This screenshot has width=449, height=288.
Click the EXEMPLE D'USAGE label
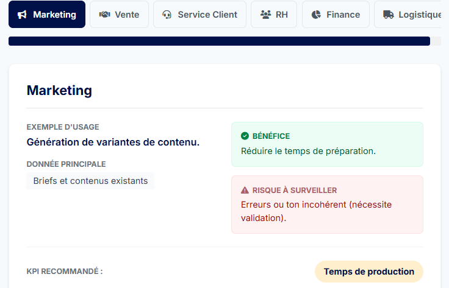63,127
